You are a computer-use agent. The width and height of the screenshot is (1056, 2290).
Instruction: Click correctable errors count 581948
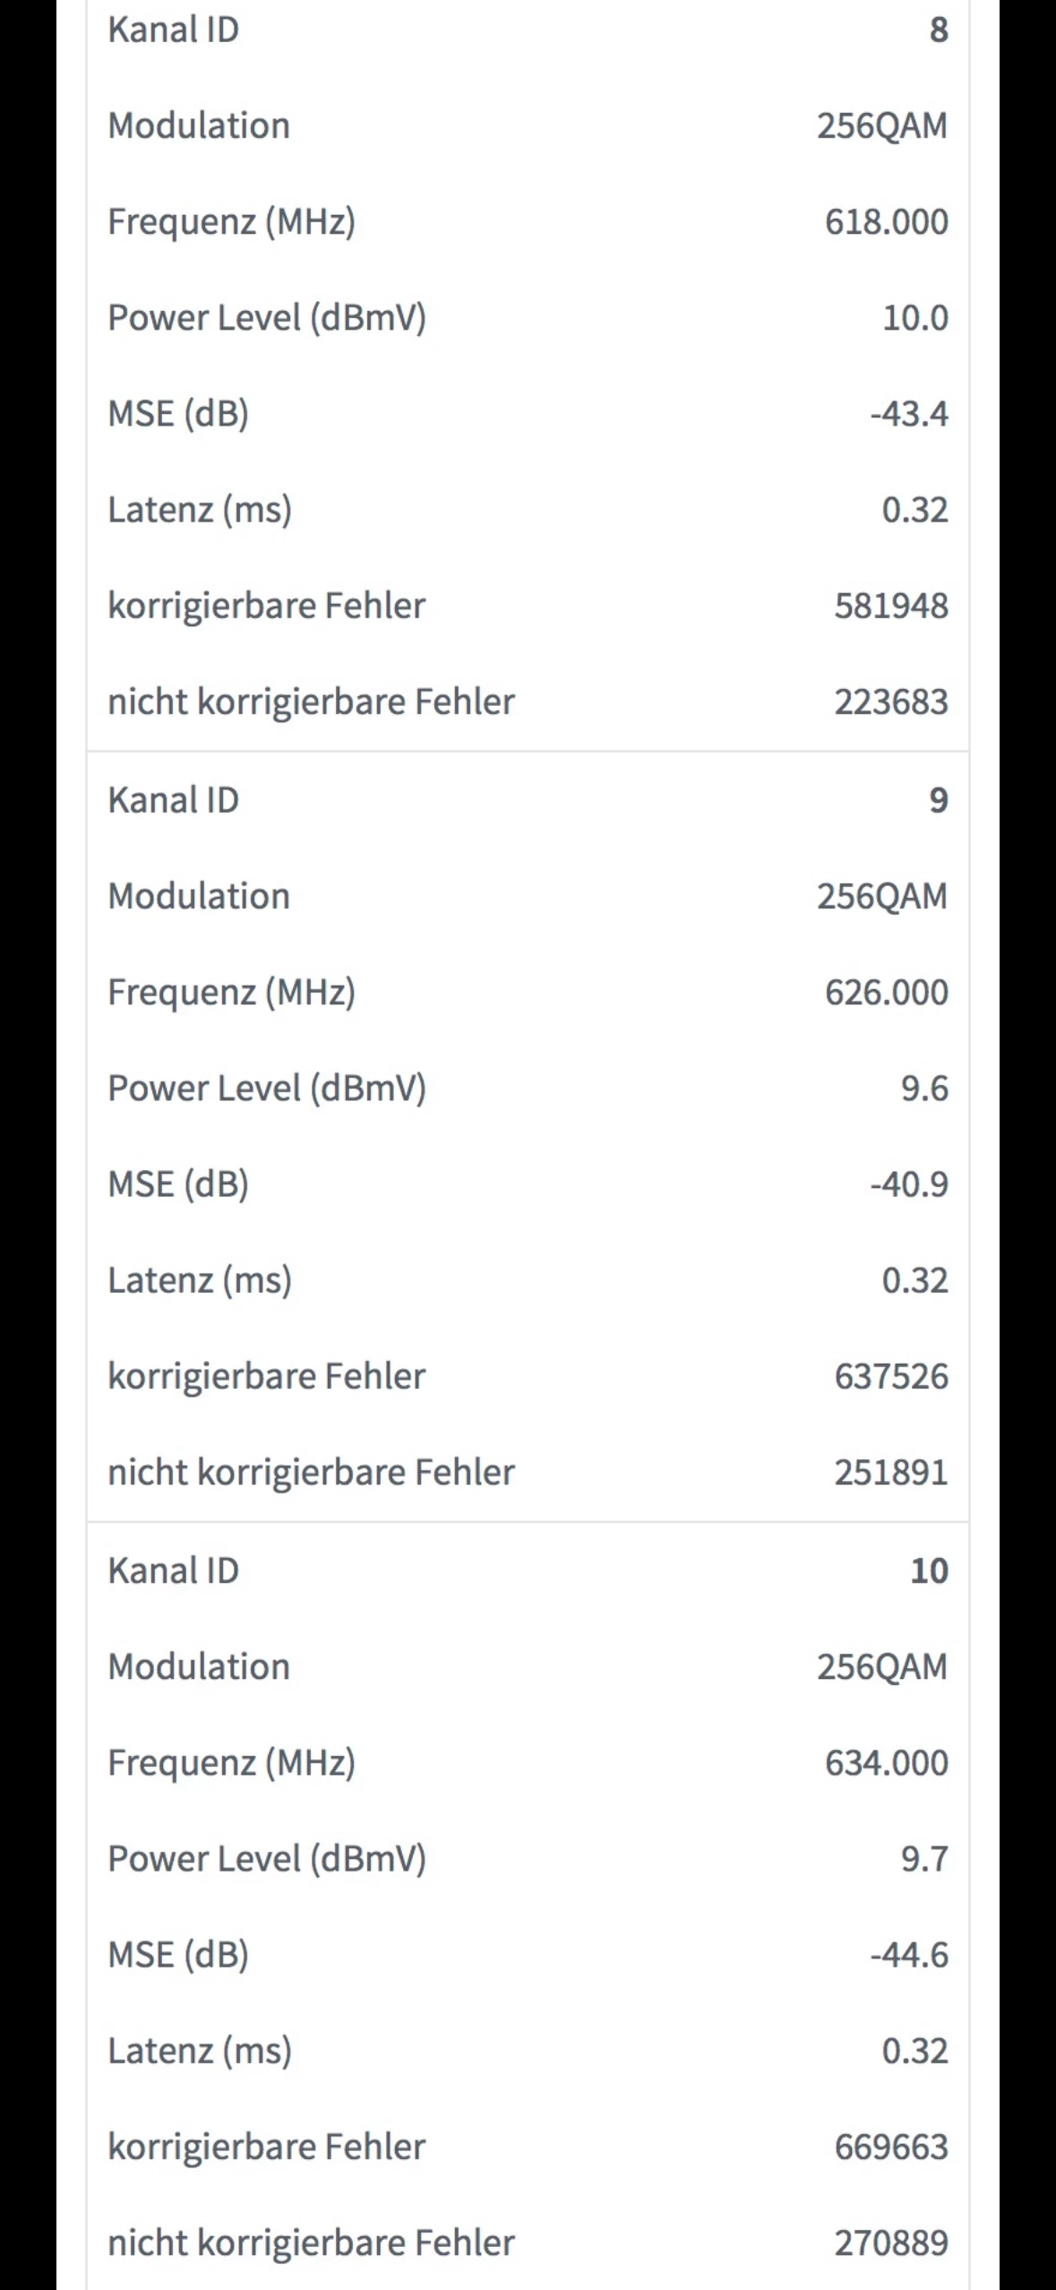[x=890, y=606]
